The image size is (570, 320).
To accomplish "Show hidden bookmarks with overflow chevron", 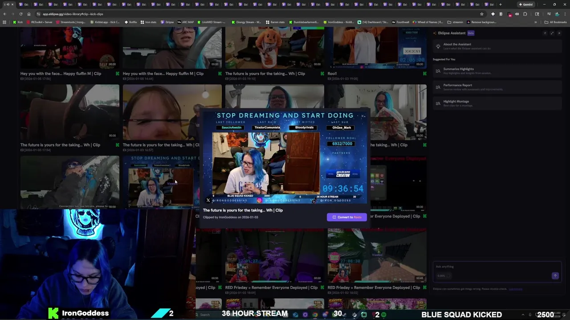I will (536, 22).
